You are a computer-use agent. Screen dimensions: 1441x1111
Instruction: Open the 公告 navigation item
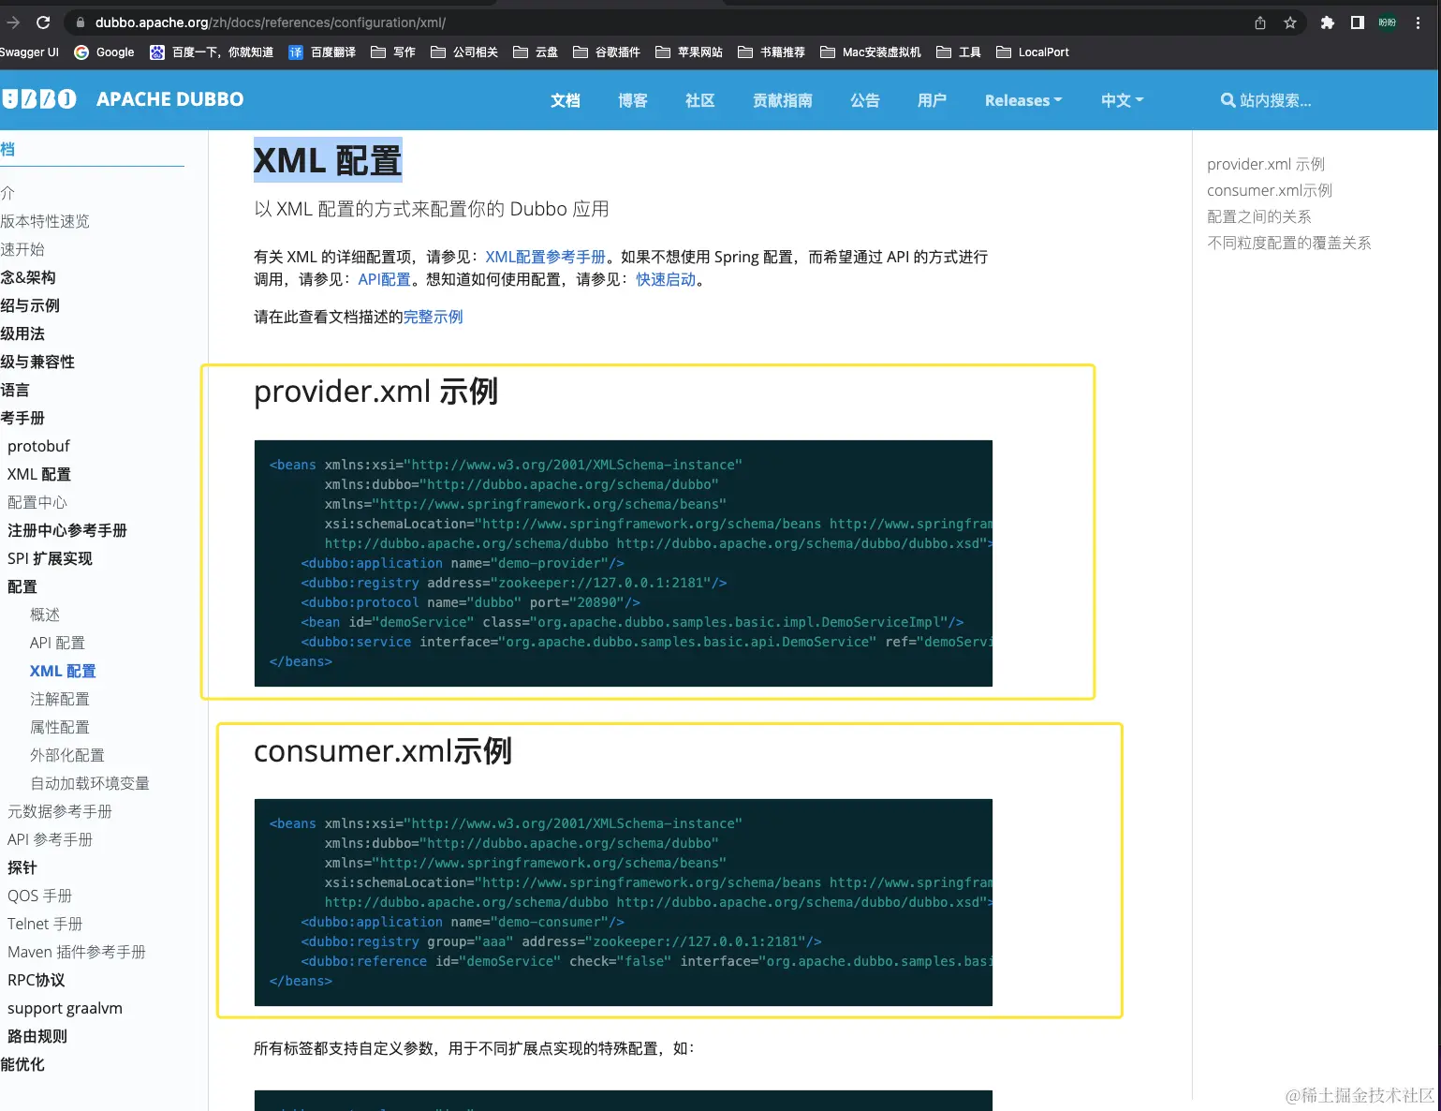click(x=865, y=100)
